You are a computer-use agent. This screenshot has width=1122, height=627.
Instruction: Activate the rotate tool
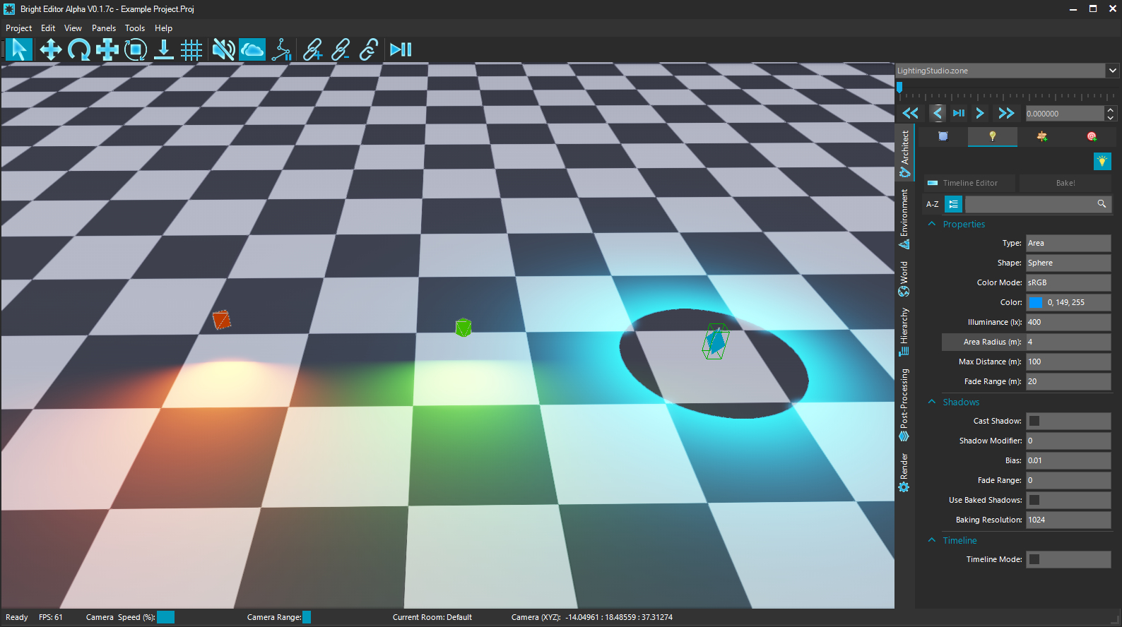pos(79,49)
